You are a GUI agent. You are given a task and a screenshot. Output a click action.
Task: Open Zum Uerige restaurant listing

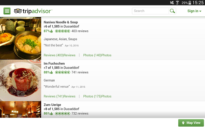(52, 105)
